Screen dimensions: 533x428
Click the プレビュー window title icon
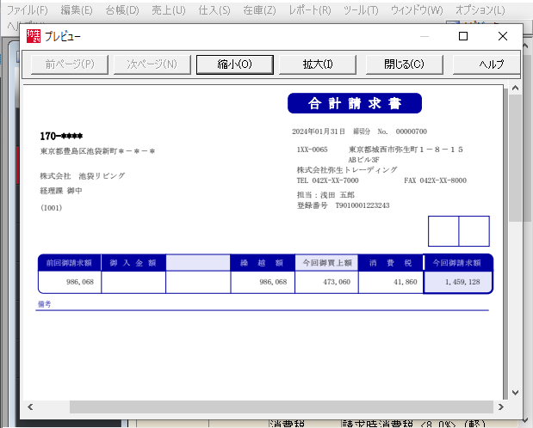click(34, 37)
